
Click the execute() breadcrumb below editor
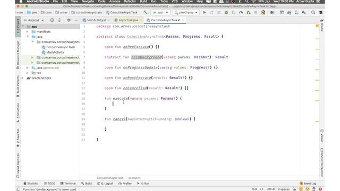pyautogui.click(x=134, y=178)
